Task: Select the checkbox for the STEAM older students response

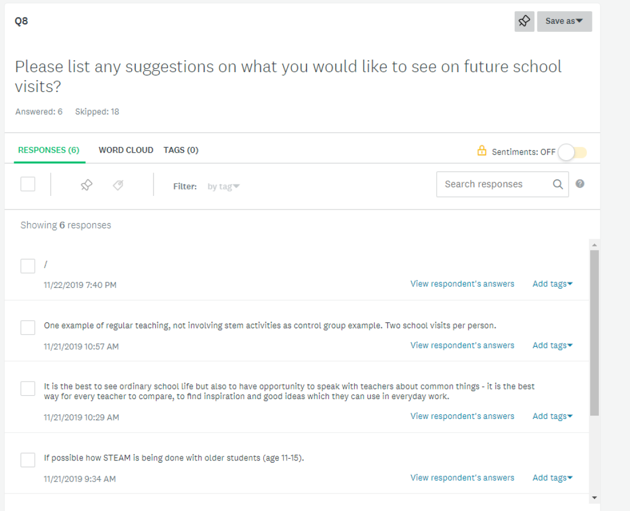Action: [28, 460]
